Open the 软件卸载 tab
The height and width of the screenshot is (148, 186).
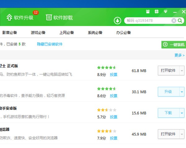click(x=59, y=18)
